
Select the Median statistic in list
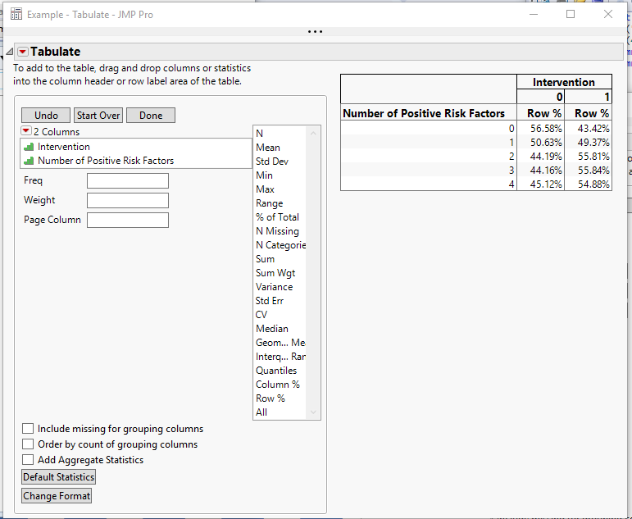pos(272,329)
